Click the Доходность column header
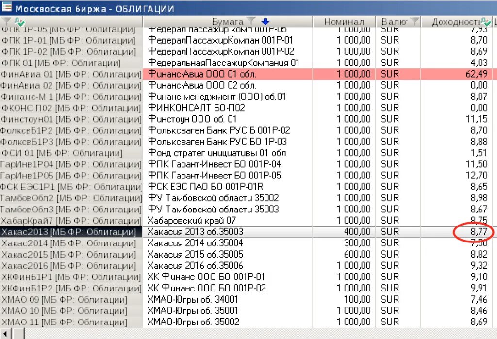Screen dimensions: 497x339 (x=456, y=21)
